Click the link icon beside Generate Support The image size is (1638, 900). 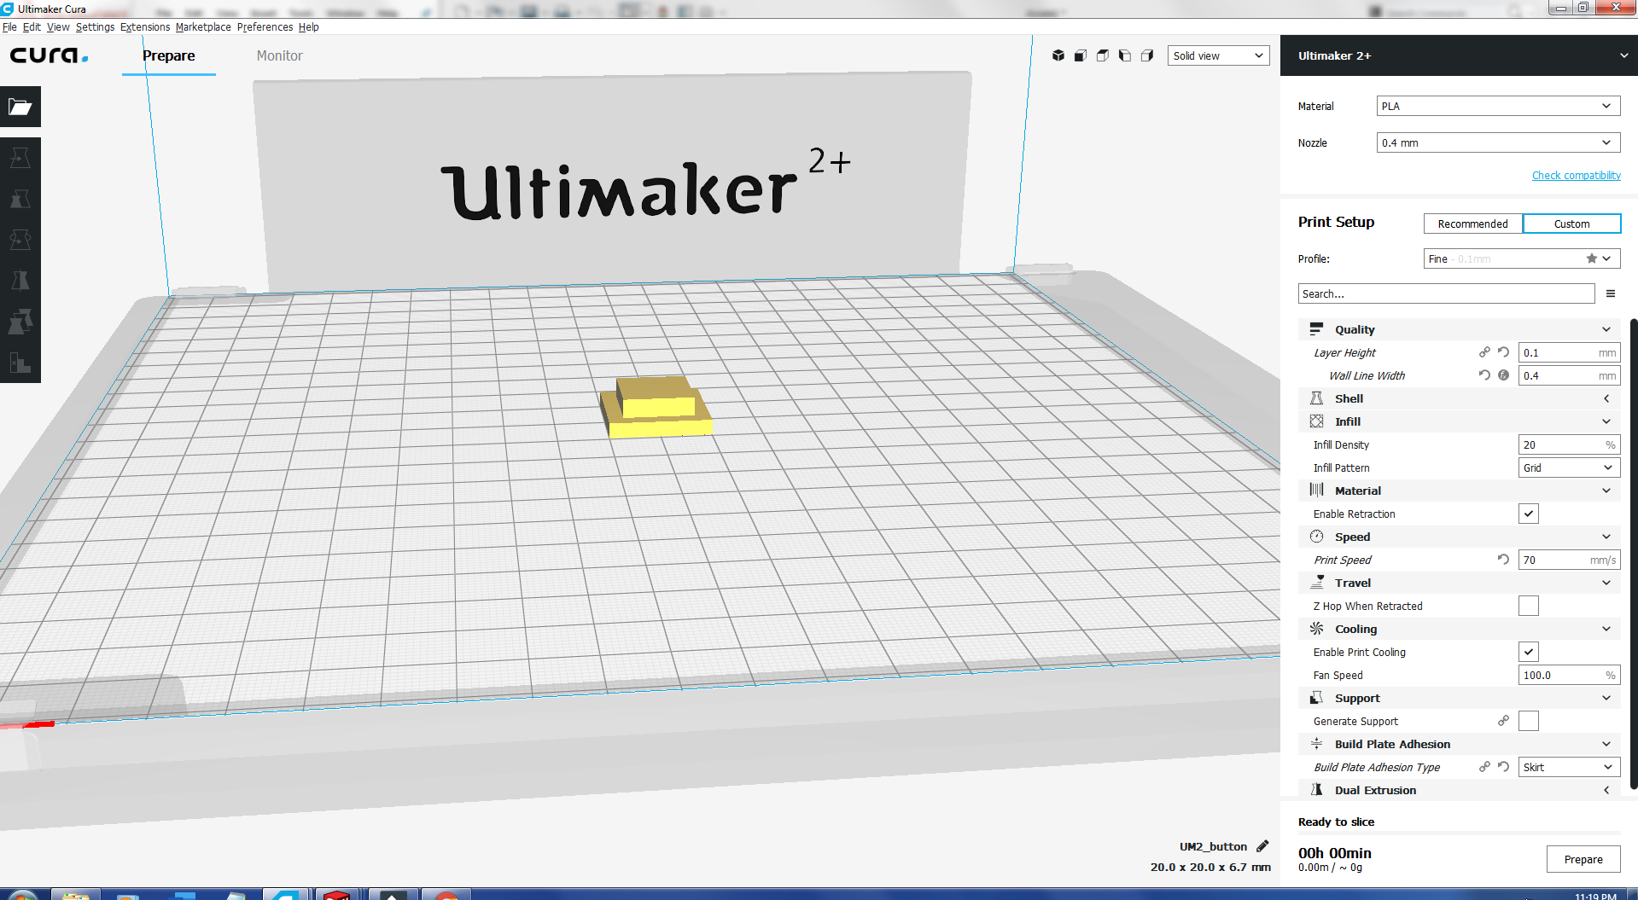pyautogui.click(x=1503, y=721)
